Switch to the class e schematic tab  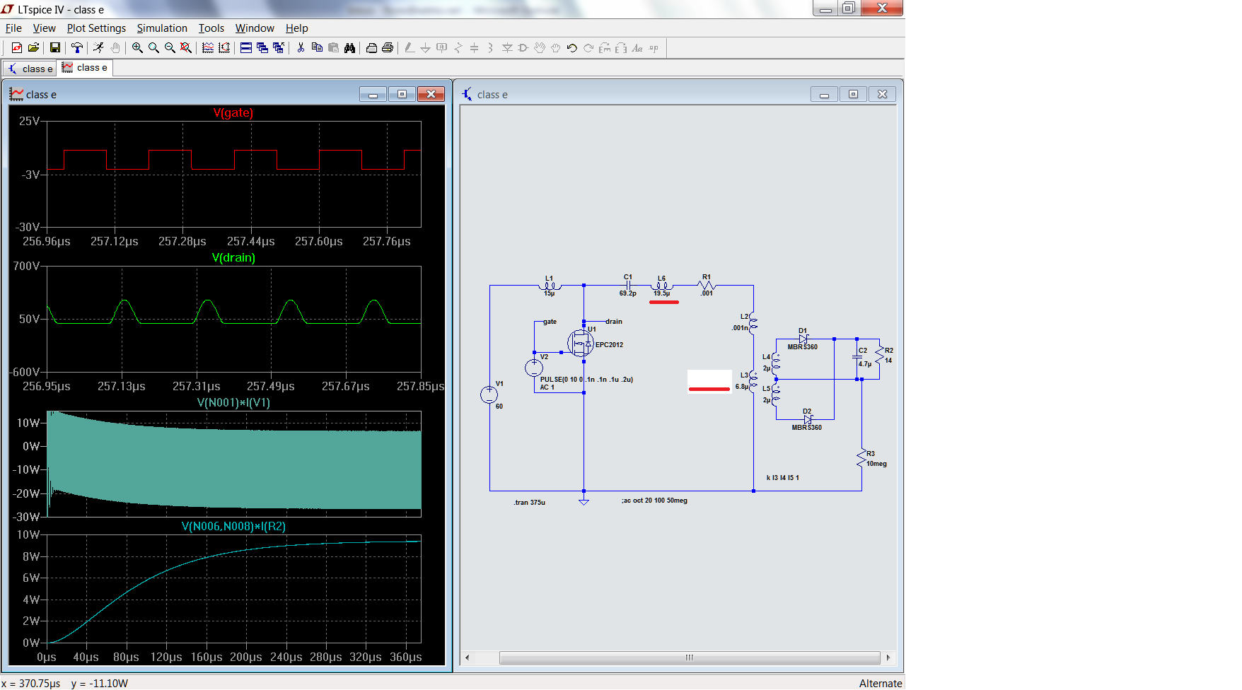[30, 69]
